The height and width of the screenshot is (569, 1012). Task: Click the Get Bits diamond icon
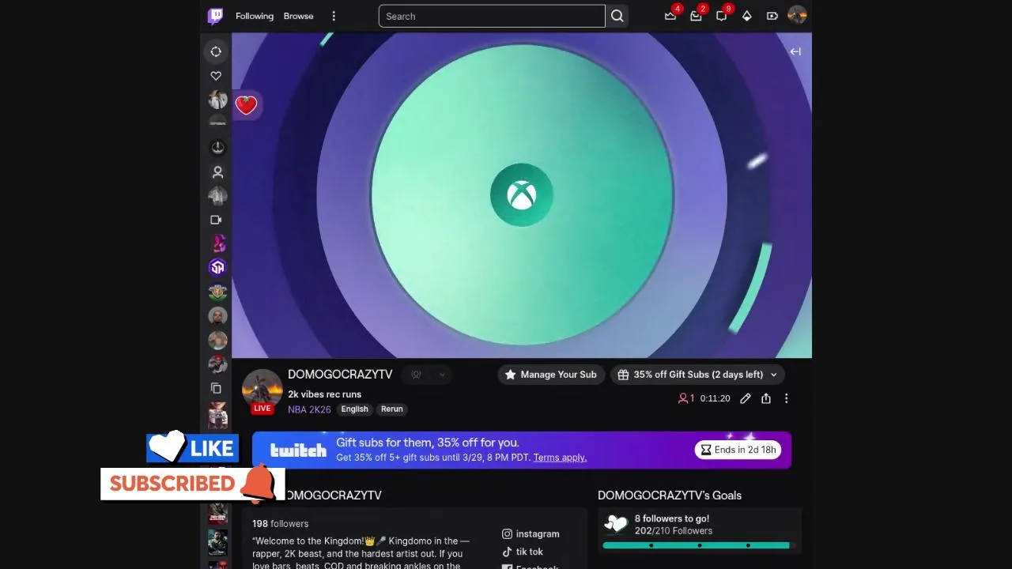coord(746,16)
